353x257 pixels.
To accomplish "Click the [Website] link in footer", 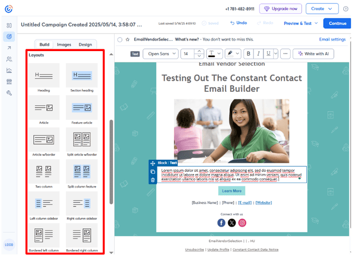I will 263,203.
